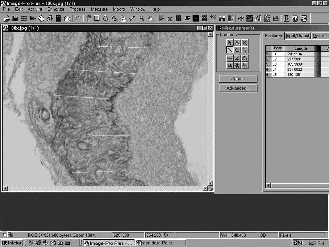Click the Advanced... button
The image size is (329, 247).
click(x=238, y=88)
